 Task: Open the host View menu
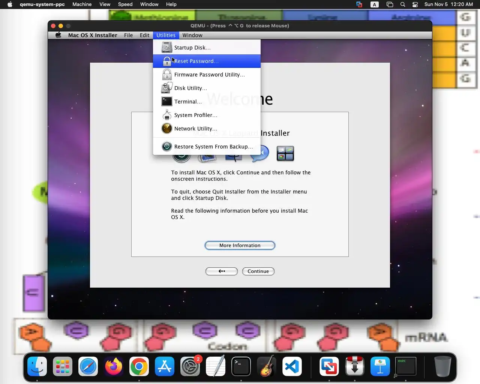pos(105,4)
